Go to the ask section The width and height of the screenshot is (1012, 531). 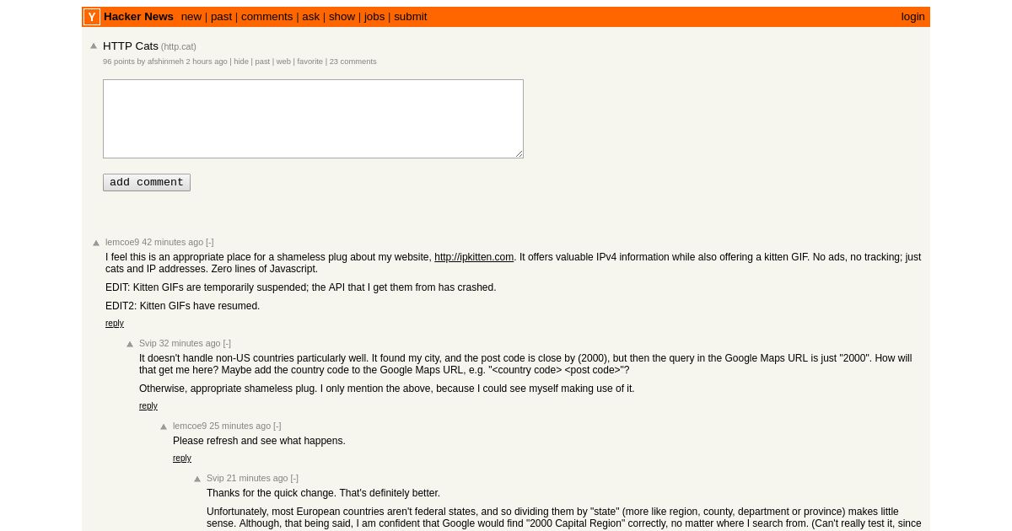coord(311,17)
